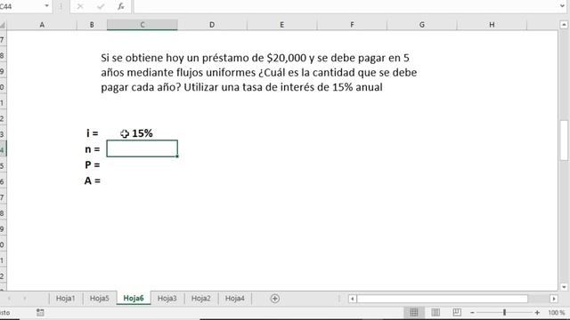
Task: Click inside the formula bar input
Action: [x=346, y=6]
